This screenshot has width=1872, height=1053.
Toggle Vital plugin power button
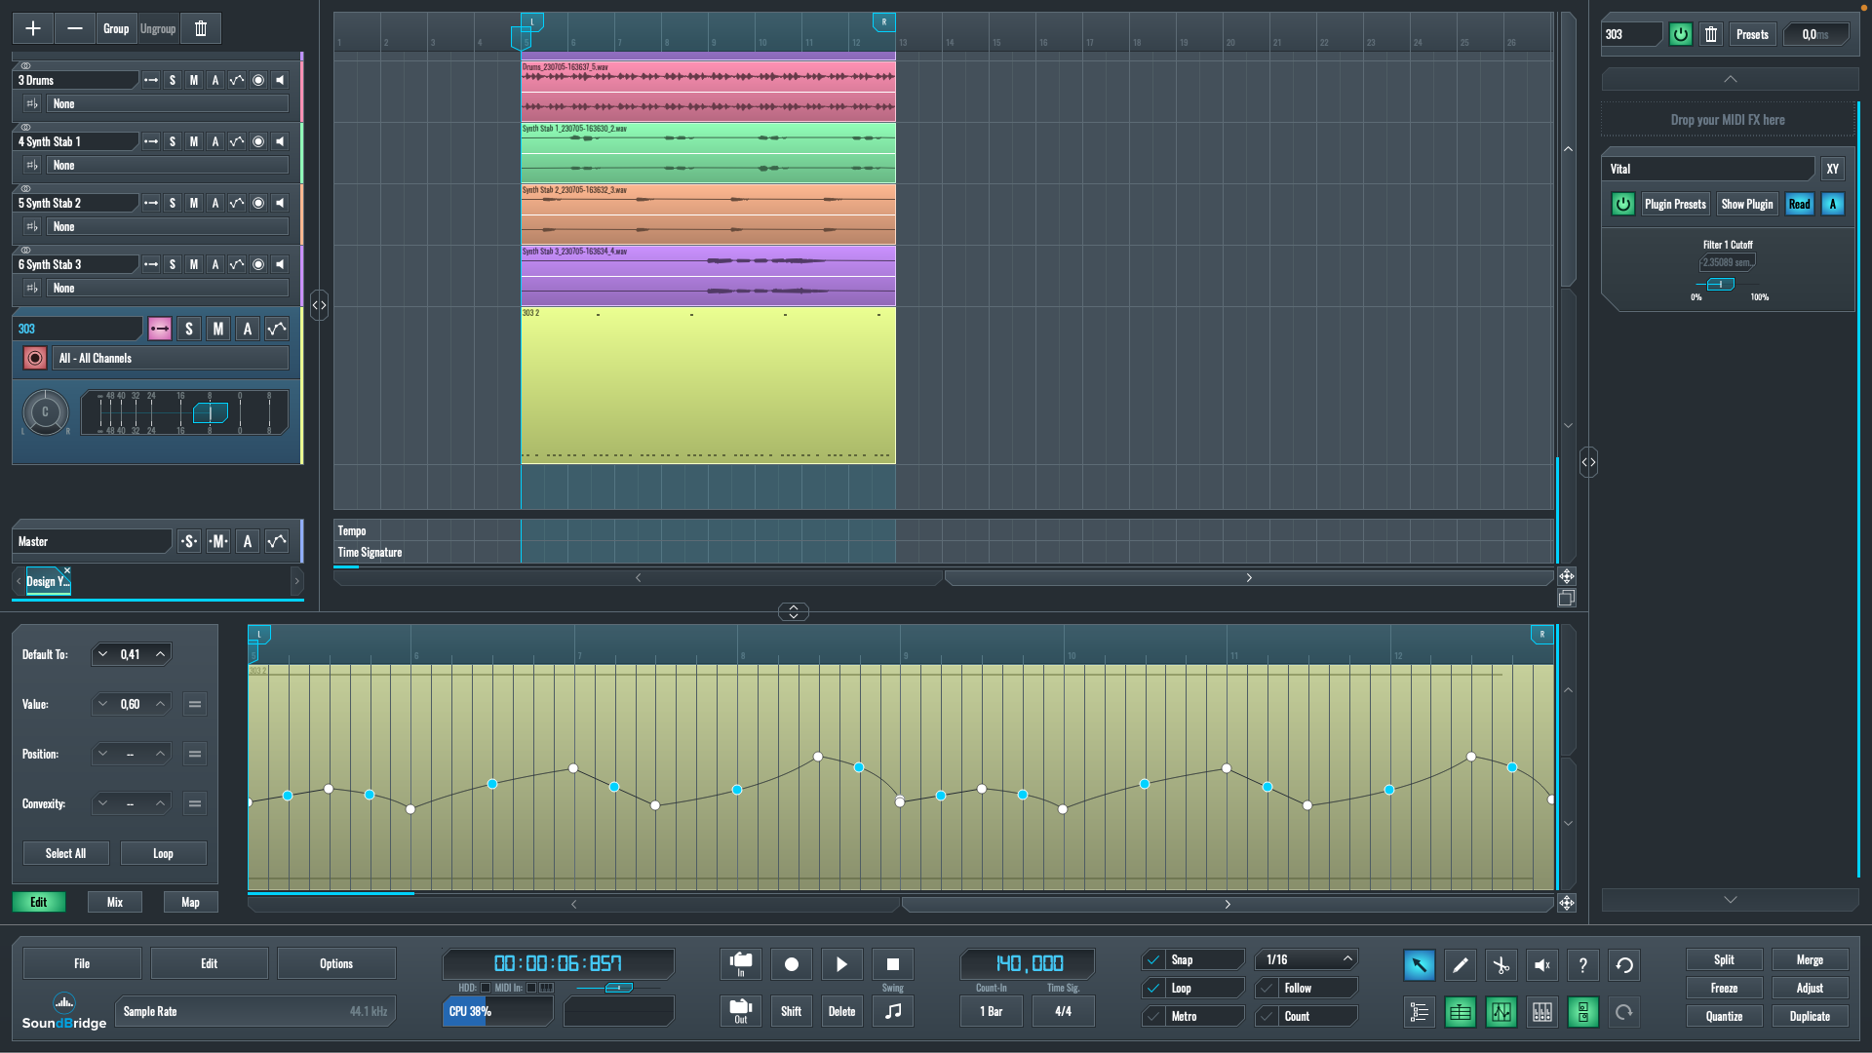pos(1623,204)
